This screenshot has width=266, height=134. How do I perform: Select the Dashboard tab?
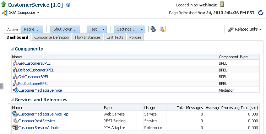point(17,37)
